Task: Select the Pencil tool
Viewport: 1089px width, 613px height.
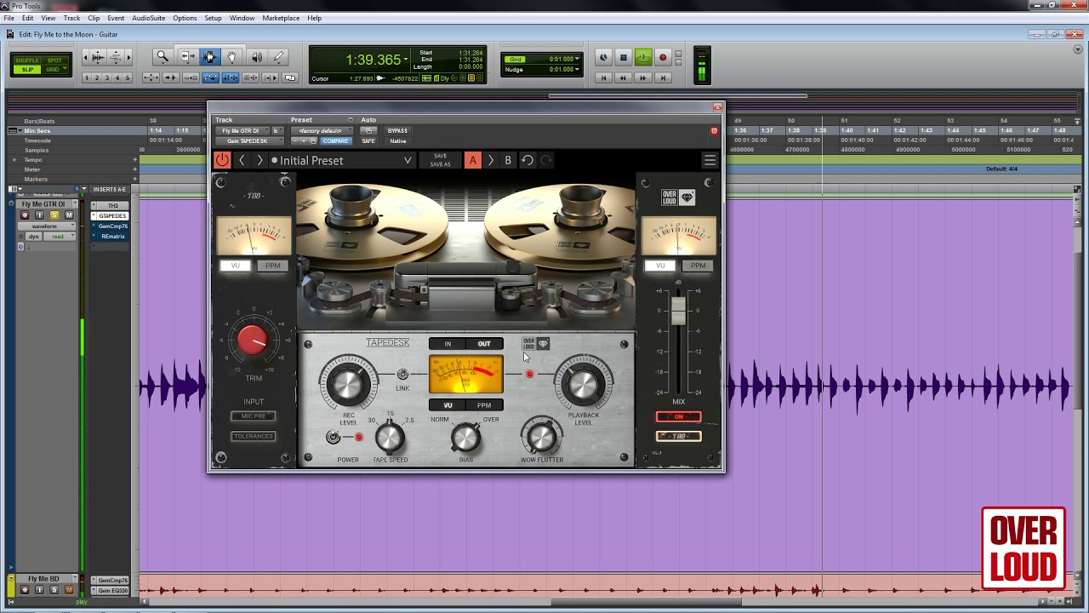Action: pyautogui.click(x=278, y=57)
